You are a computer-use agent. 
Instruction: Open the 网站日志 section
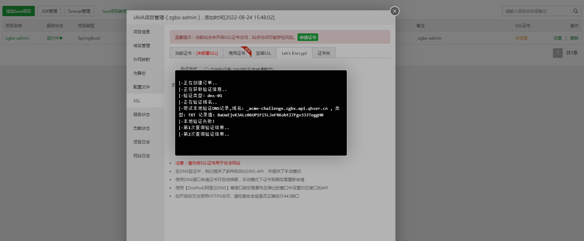tap(142, 156)
